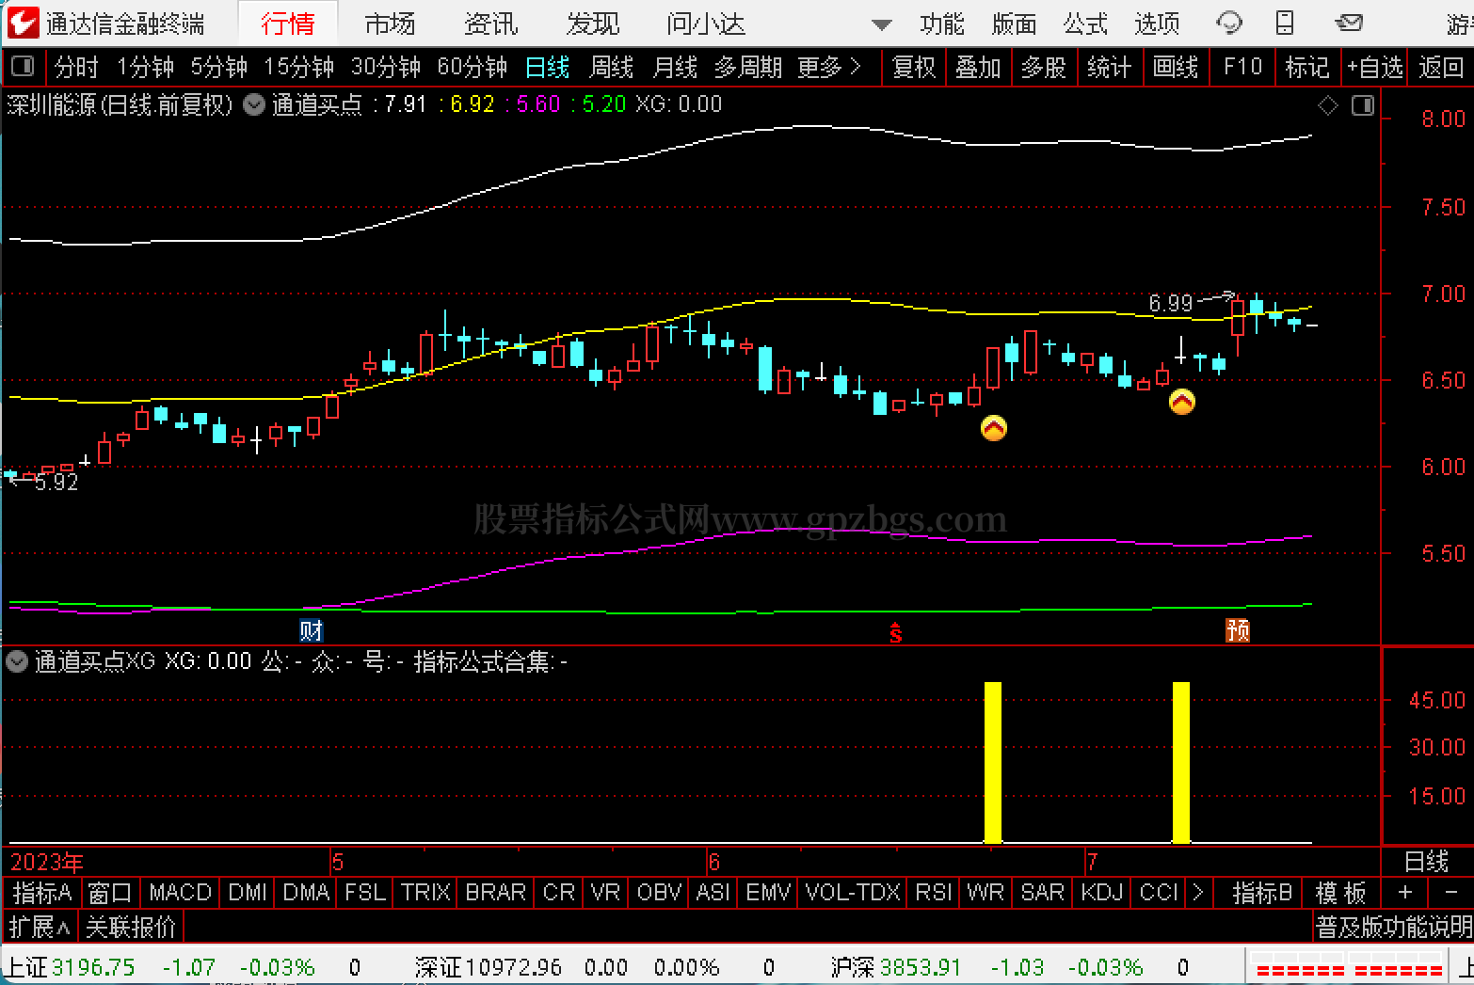Viewport: 1474px width, 985px height.
Task: Open the blue 财 financial marker
Action: tap(312, 629)
